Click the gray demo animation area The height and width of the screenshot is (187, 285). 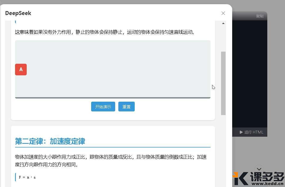coord(119,68)
